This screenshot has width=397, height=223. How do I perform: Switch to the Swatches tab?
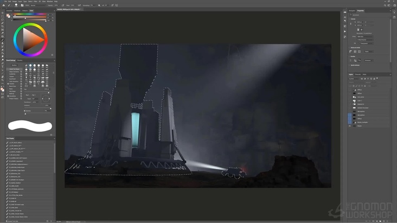9,11
